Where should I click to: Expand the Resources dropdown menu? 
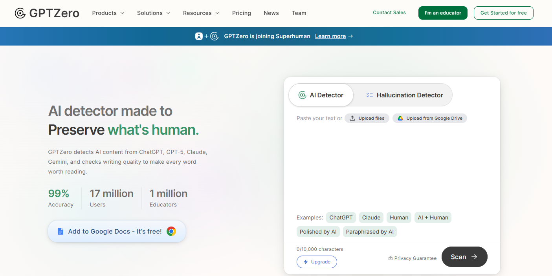coord(201,13)
